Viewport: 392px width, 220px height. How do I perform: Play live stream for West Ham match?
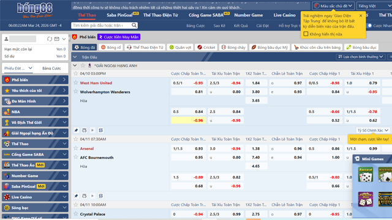click(92, 130)
